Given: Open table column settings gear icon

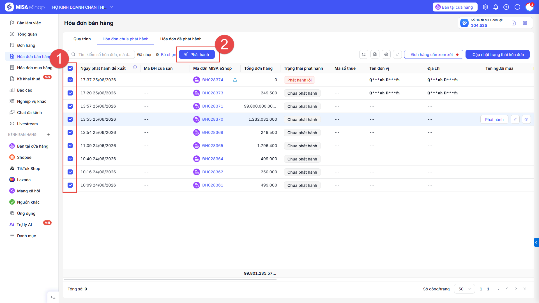Looking at the screenshot, I should [x=386, y=55].
